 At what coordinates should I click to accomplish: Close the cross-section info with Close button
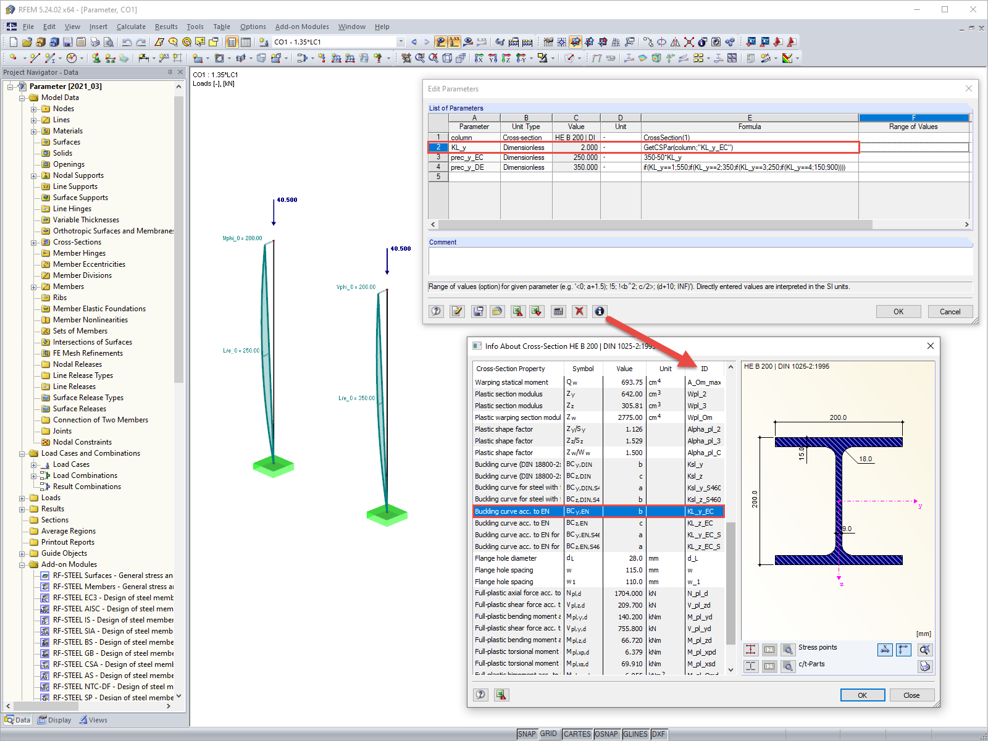click(x=912, y=695)
